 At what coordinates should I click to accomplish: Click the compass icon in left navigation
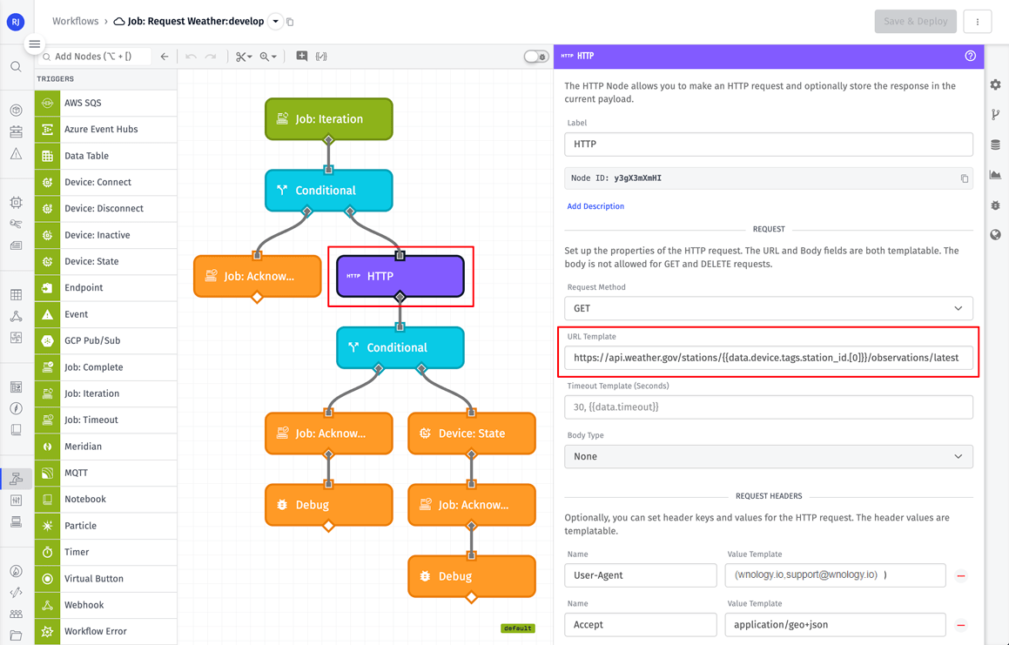click(x=16, y=408)
